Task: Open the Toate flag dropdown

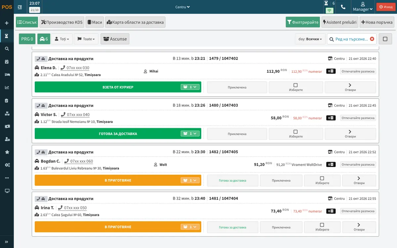Action: pyautogui.click(x=86, y=39)
